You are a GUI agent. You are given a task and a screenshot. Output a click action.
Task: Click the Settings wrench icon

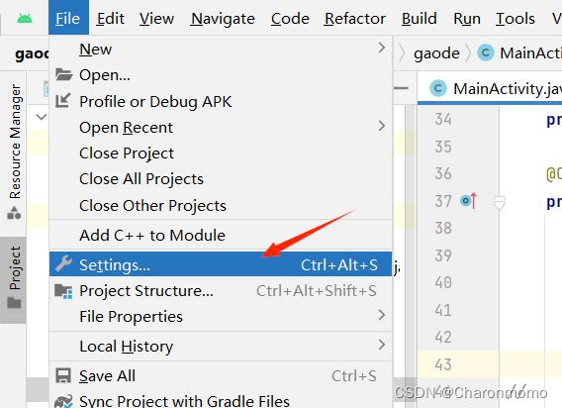pyautogui.click(x=63, y=264)
